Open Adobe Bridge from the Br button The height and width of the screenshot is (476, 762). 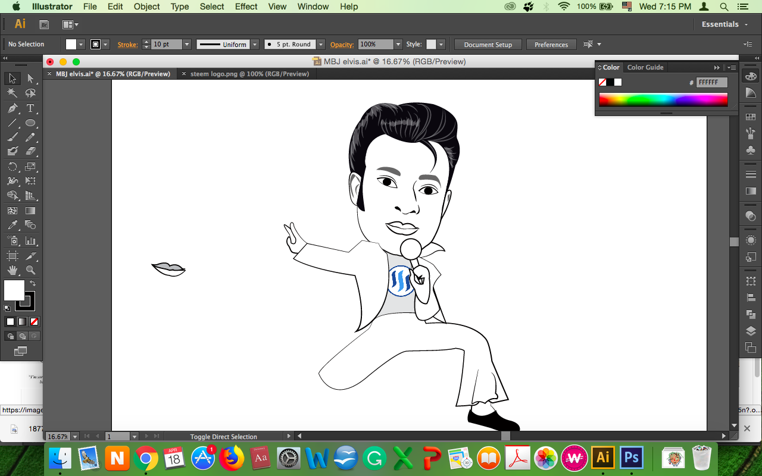click(x=43, y=24)
